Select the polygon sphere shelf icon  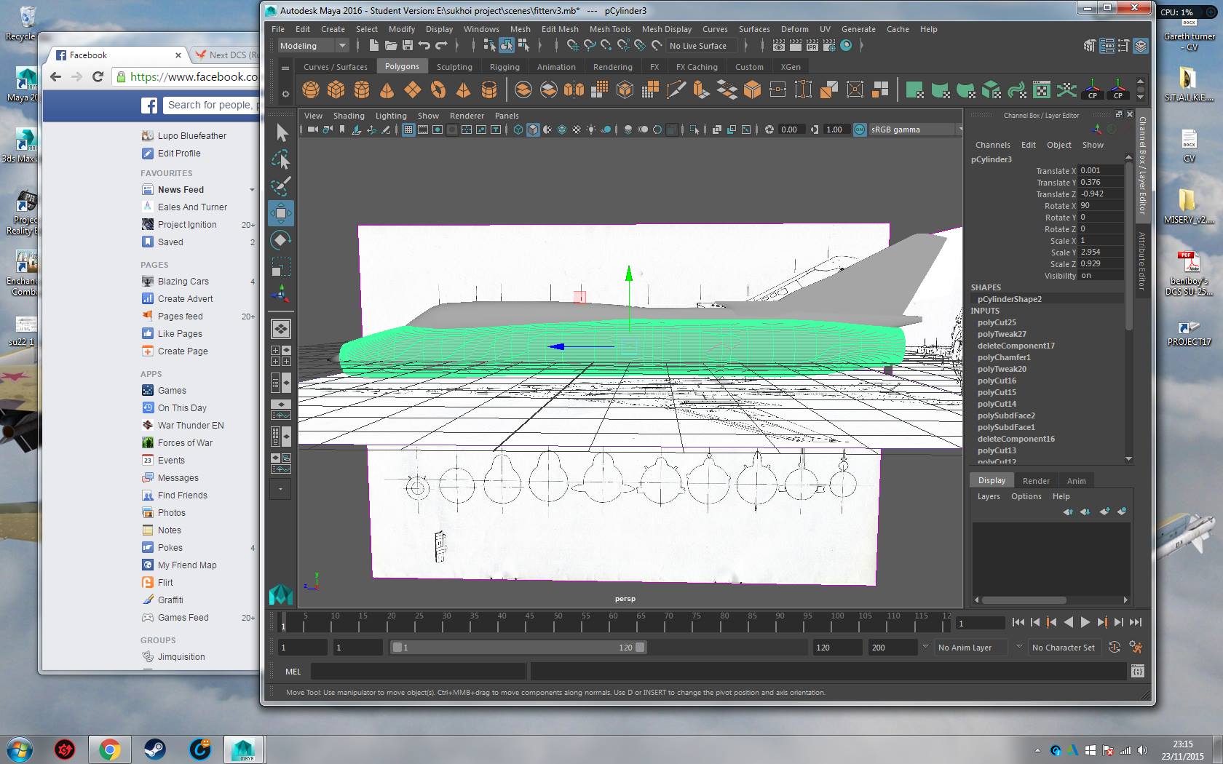(x=311, y=90)
